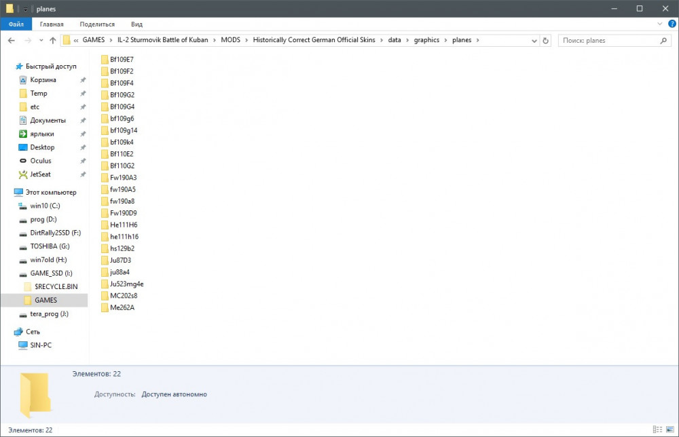
Task: Open the DirtRally2SSD (F:) drive
Action: pos(56,233)
